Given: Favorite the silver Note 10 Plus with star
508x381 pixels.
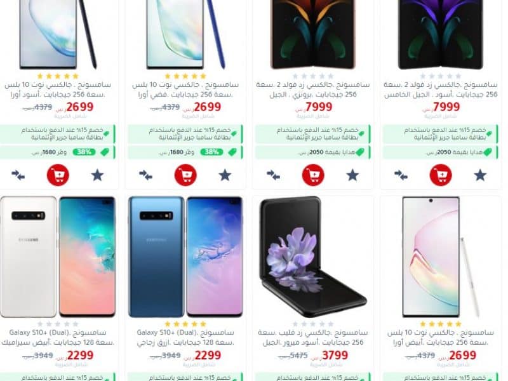Looking at the screenshot, I should [x=225, y=175].
